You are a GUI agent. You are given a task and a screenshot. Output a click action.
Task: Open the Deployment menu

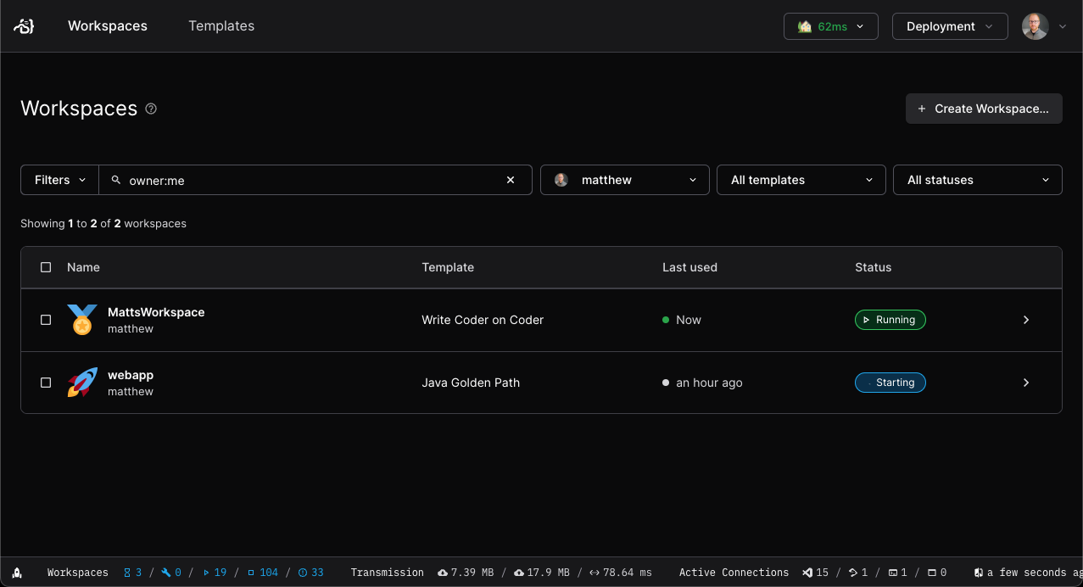pyautogui.click(x=949, y=25)
